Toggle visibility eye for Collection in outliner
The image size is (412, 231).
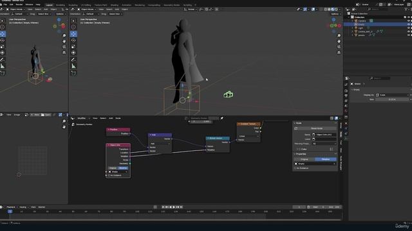[409, 17]
